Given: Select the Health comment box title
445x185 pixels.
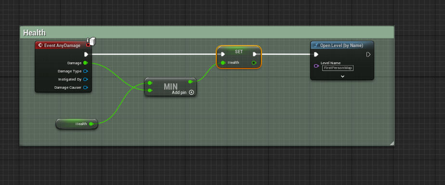Looking at the screenshot, I should click(x=34, y=33).
